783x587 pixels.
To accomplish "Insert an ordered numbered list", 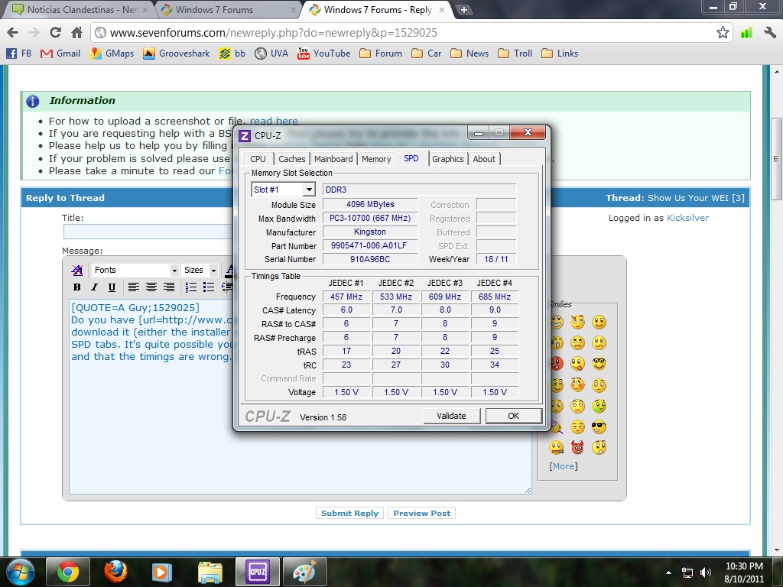I will click(190, 287).
